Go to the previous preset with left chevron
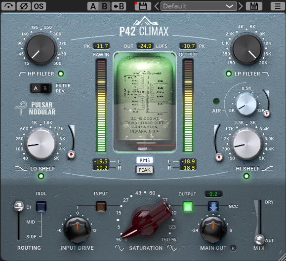This screenshot has width=286, height=261. [157, 6]
